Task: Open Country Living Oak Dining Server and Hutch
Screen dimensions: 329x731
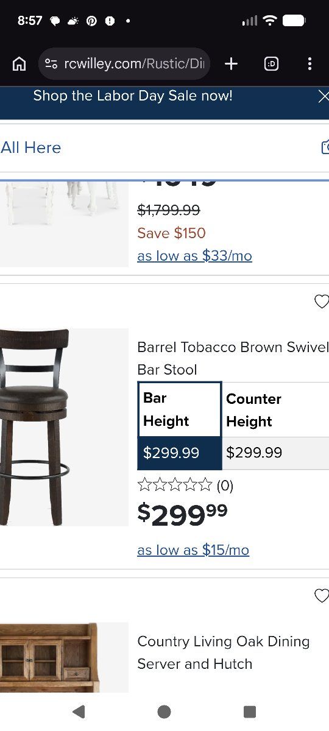Action: 224,652
